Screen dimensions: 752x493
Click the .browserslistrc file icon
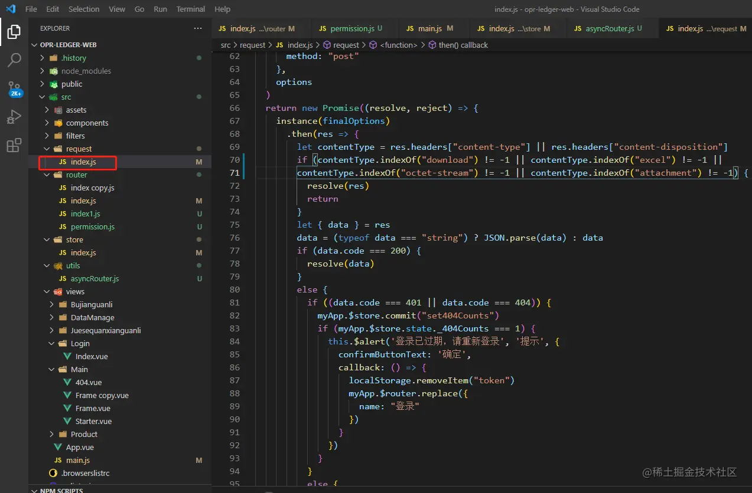(53, 473)
